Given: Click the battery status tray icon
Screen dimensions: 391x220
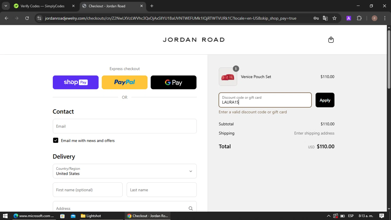Looking at the screenshot, I should coord(343,216).
